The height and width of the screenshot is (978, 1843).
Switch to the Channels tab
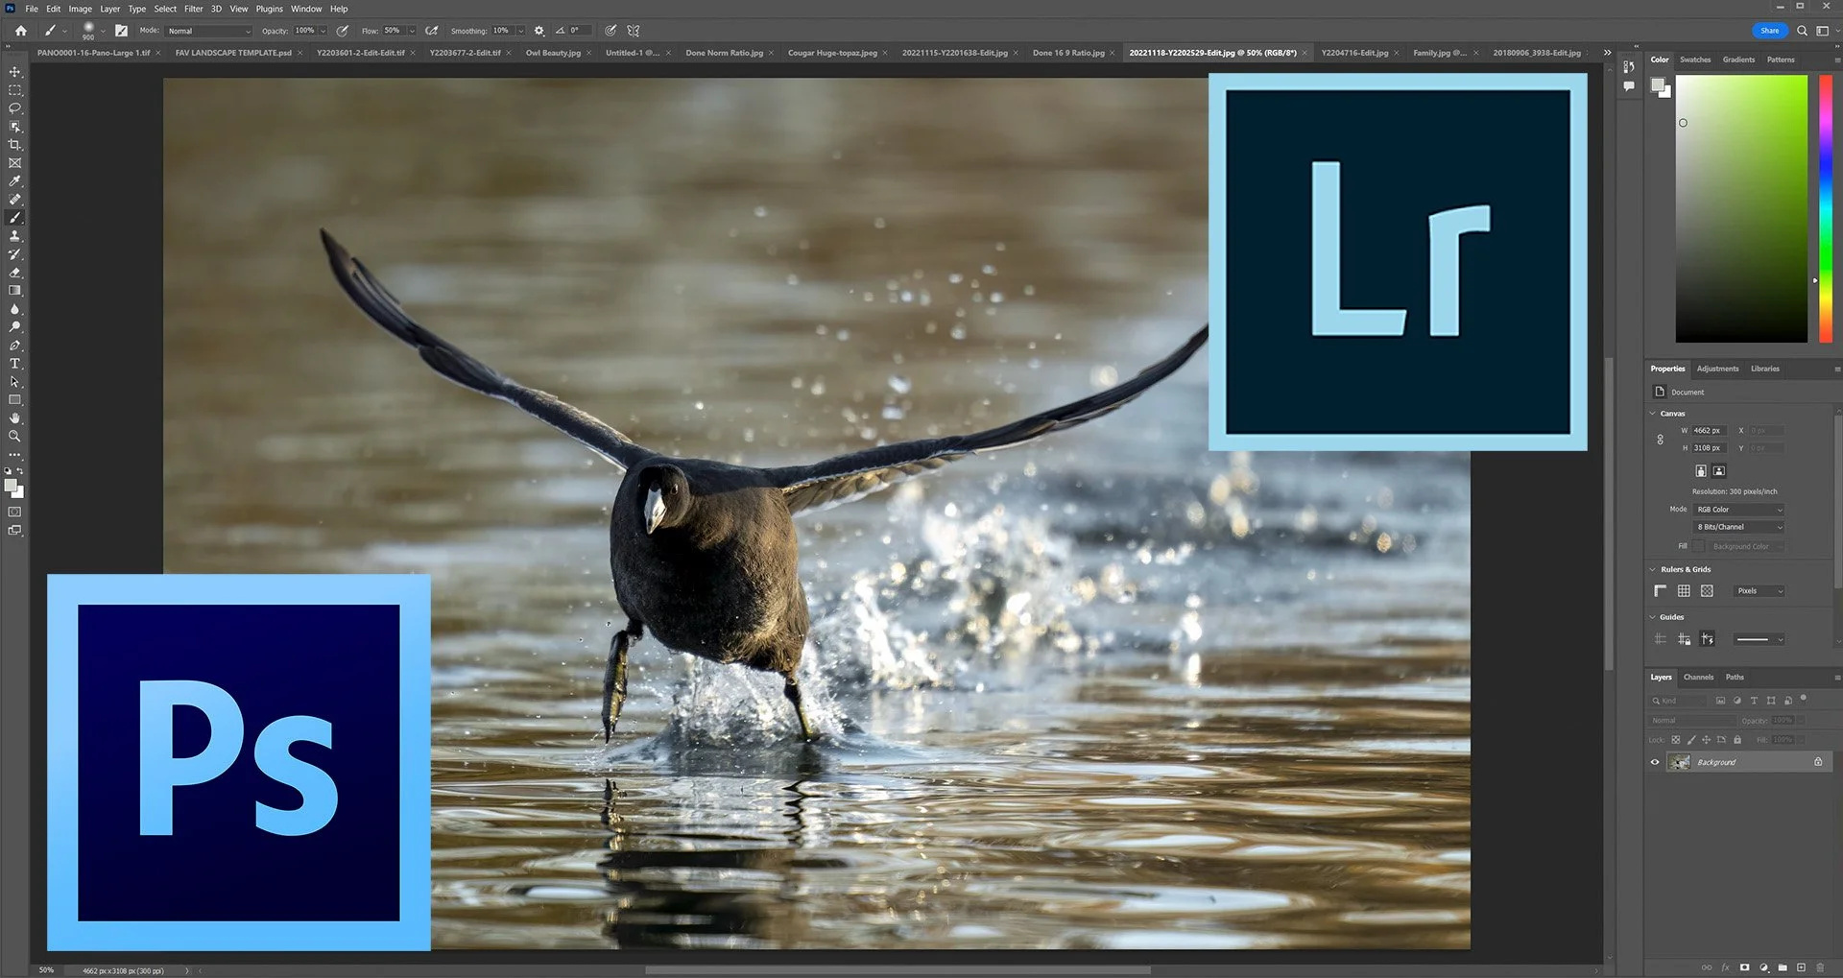click(x=1698, y=678)
